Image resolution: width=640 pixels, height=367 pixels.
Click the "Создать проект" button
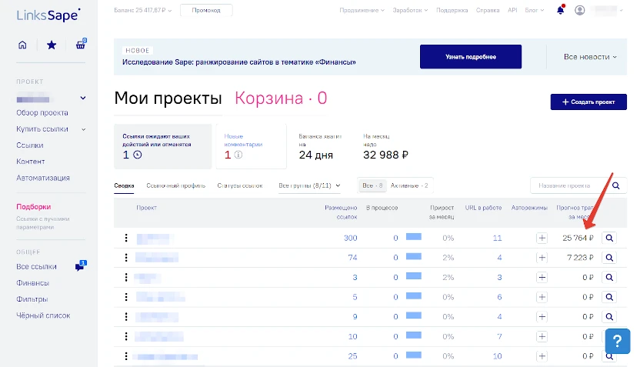click(588, 102)
